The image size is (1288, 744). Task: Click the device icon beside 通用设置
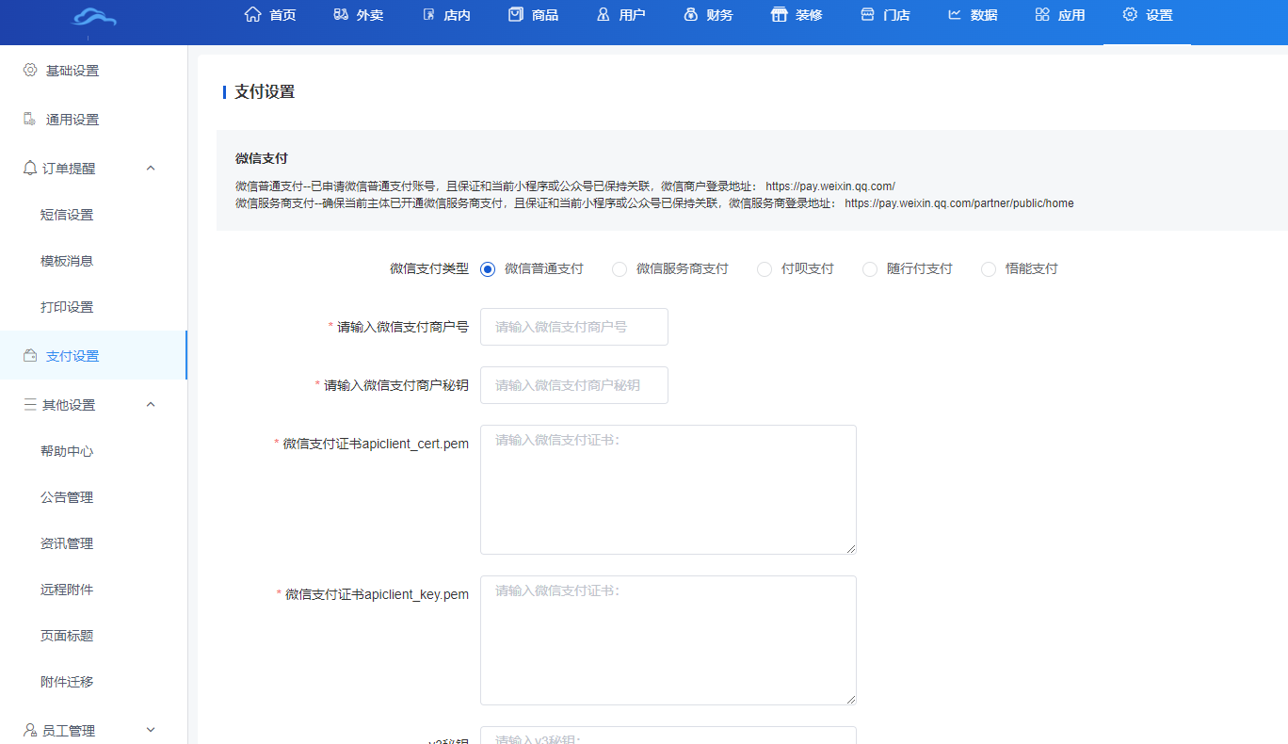point(30,119)
